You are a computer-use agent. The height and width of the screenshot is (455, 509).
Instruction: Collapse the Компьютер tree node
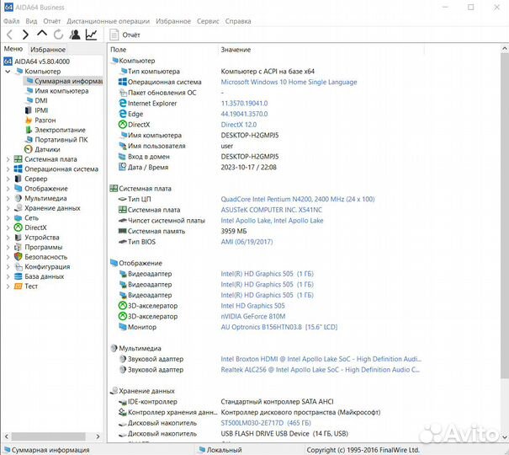[8, 71]
